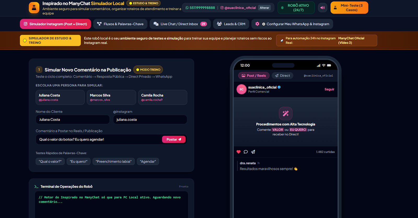Viewport: 418px width, 218px height.
Task: Toggle the sound speaker icon
Action: (x=322, y=8)
